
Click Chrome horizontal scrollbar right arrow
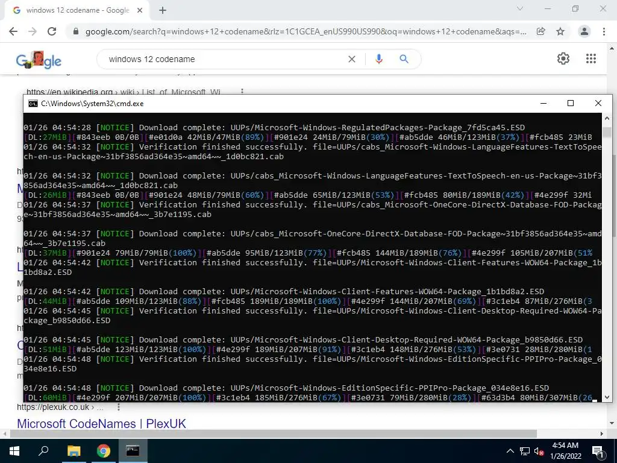pyautogui.click(x=602, y=434)
